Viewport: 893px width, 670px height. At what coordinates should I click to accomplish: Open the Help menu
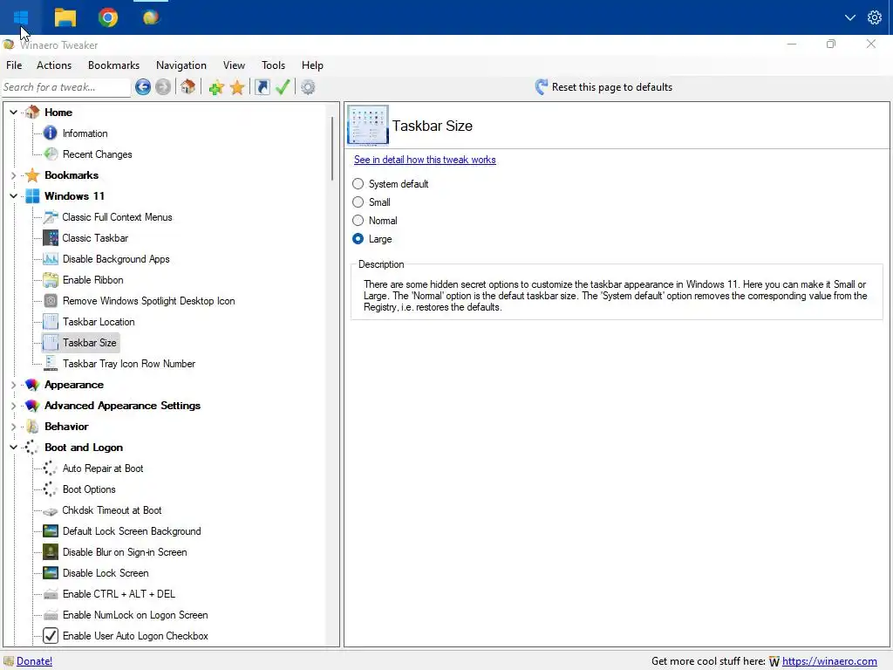312,65
